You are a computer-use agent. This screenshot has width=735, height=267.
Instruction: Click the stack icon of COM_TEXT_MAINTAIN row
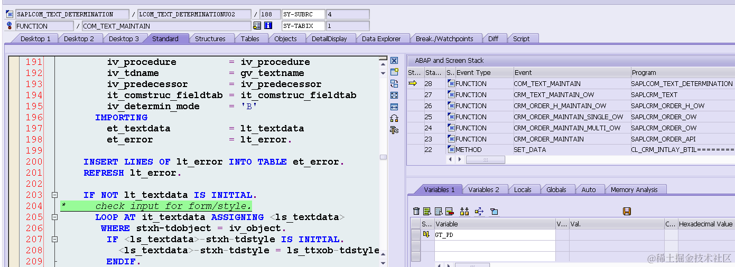click(x=451, y=83)
